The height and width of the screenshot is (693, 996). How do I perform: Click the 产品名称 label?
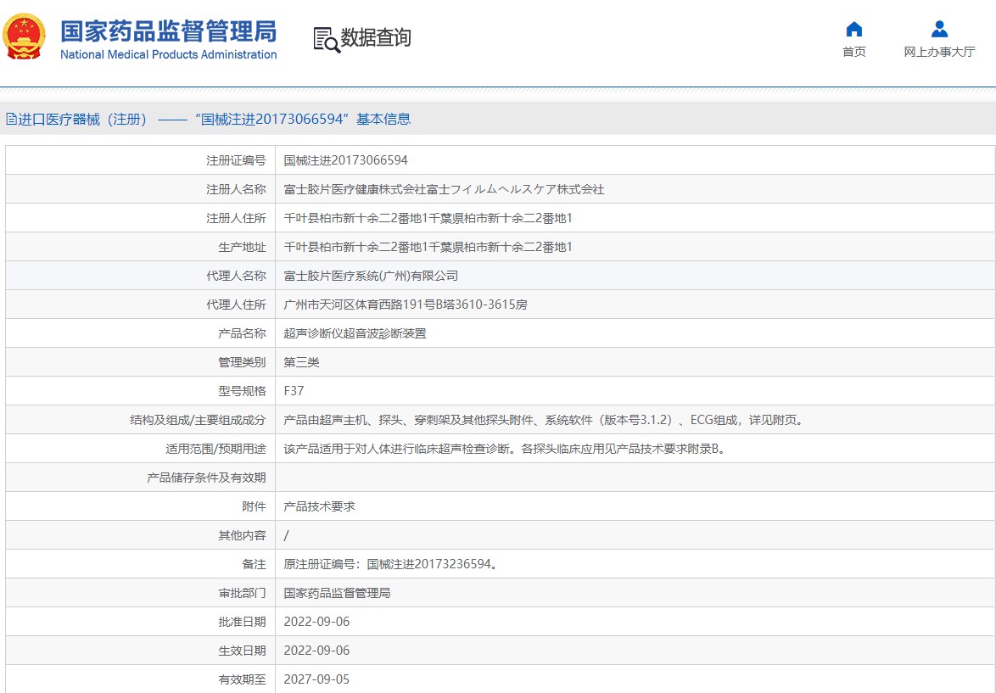(x=242, y=333)
